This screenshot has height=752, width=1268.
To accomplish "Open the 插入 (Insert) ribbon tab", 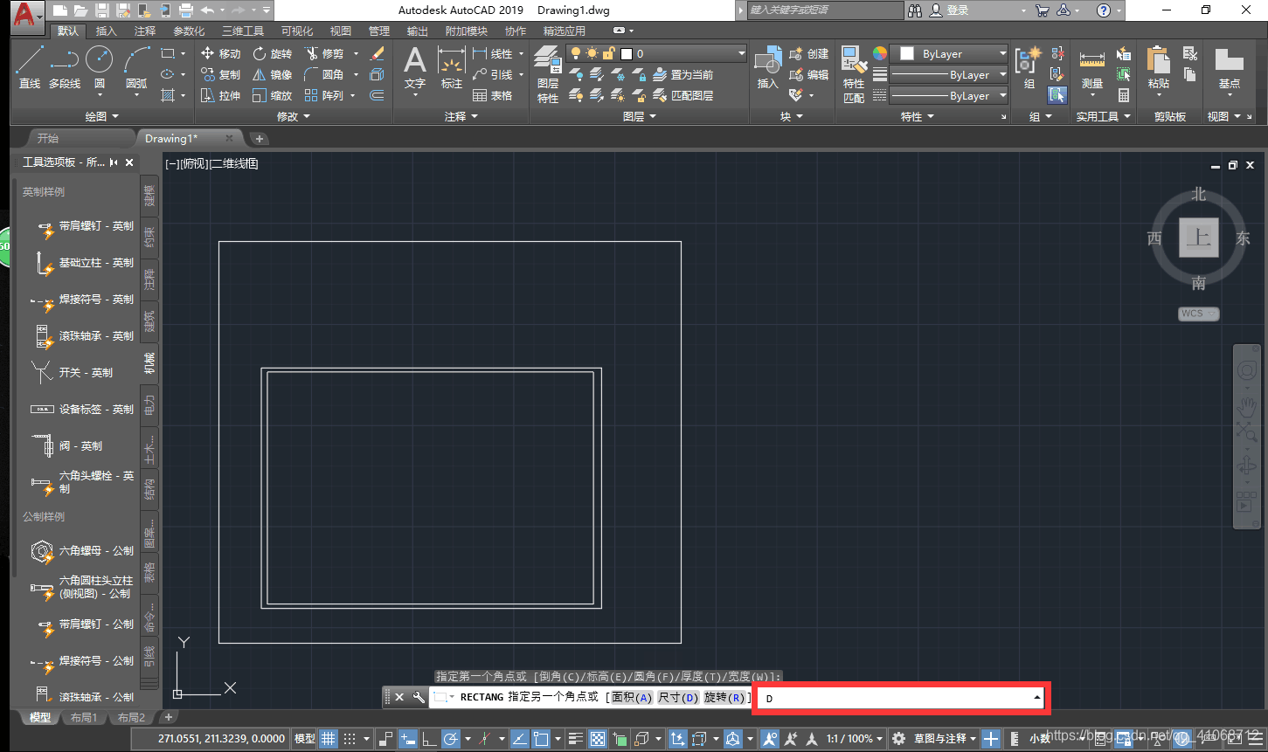I will coord(107,31).
